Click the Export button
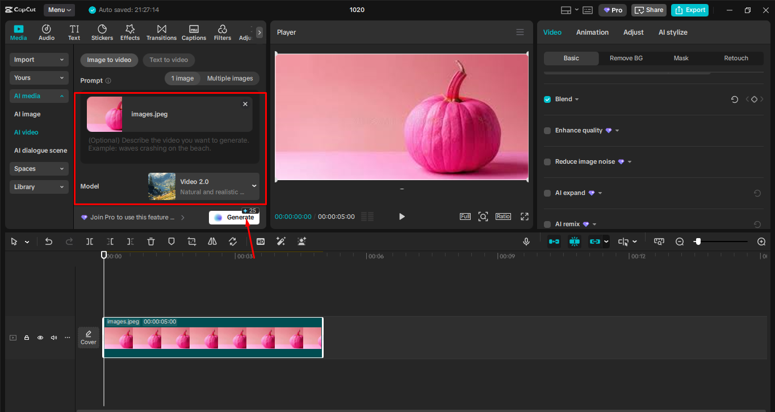 point(689,10)
